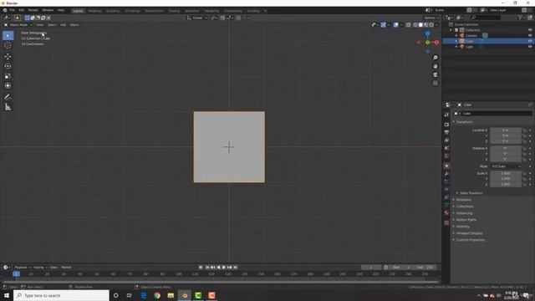Hide the Cube in the outliner
The height and width of the screenshot is (301, 535).
tap(530, 41)
